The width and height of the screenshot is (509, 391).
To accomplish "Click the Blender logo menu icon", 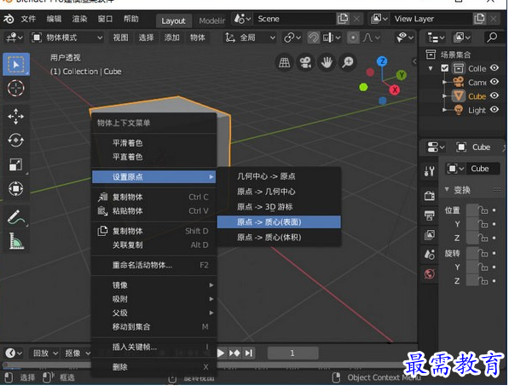I will [x=9, y=19].
